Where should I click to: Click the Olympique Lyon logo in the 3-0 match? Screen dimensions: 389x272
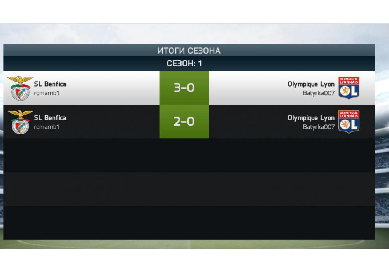tap(349, 88)
